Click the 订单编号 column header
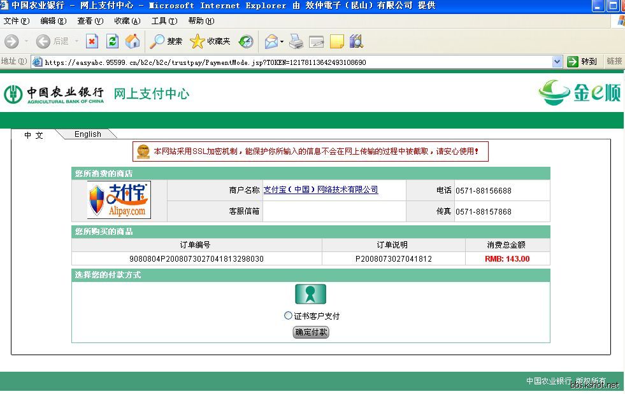 (196, 244)
